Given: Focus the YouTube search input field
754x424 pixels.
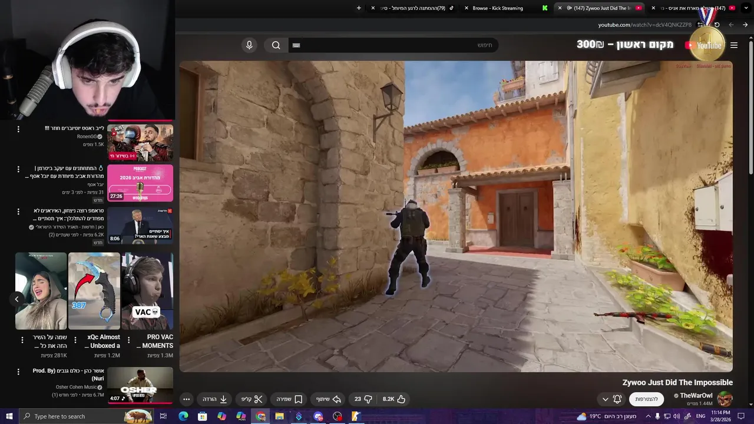Looking at the screenshot, I should (393, 45).
